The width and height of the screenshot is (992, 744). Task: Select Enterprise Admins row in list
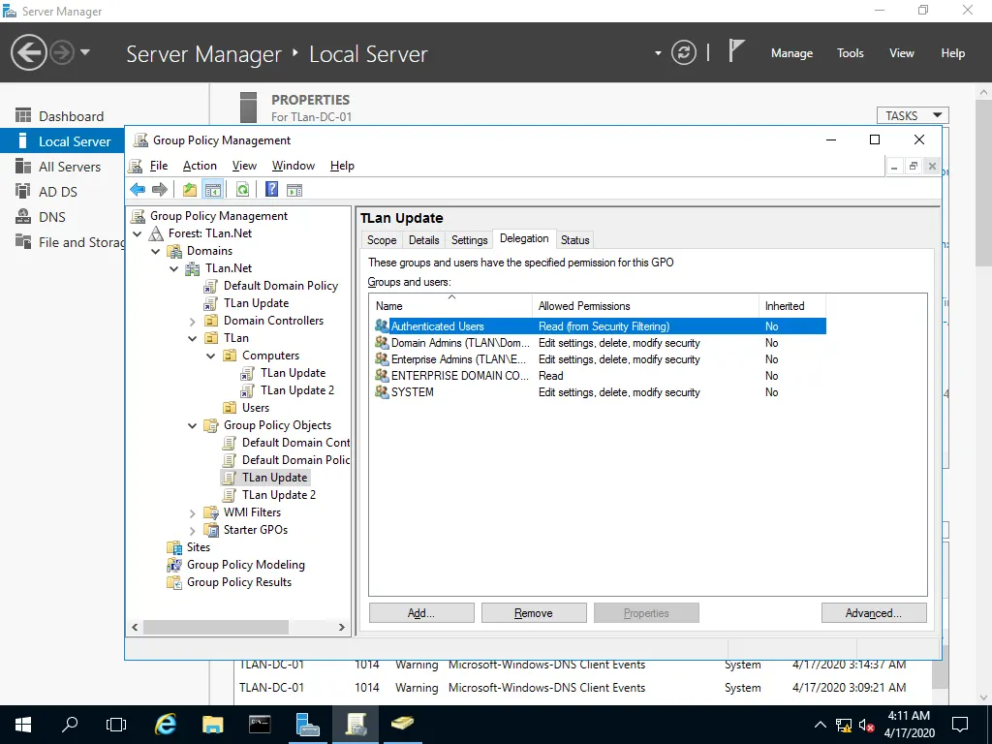598,358
